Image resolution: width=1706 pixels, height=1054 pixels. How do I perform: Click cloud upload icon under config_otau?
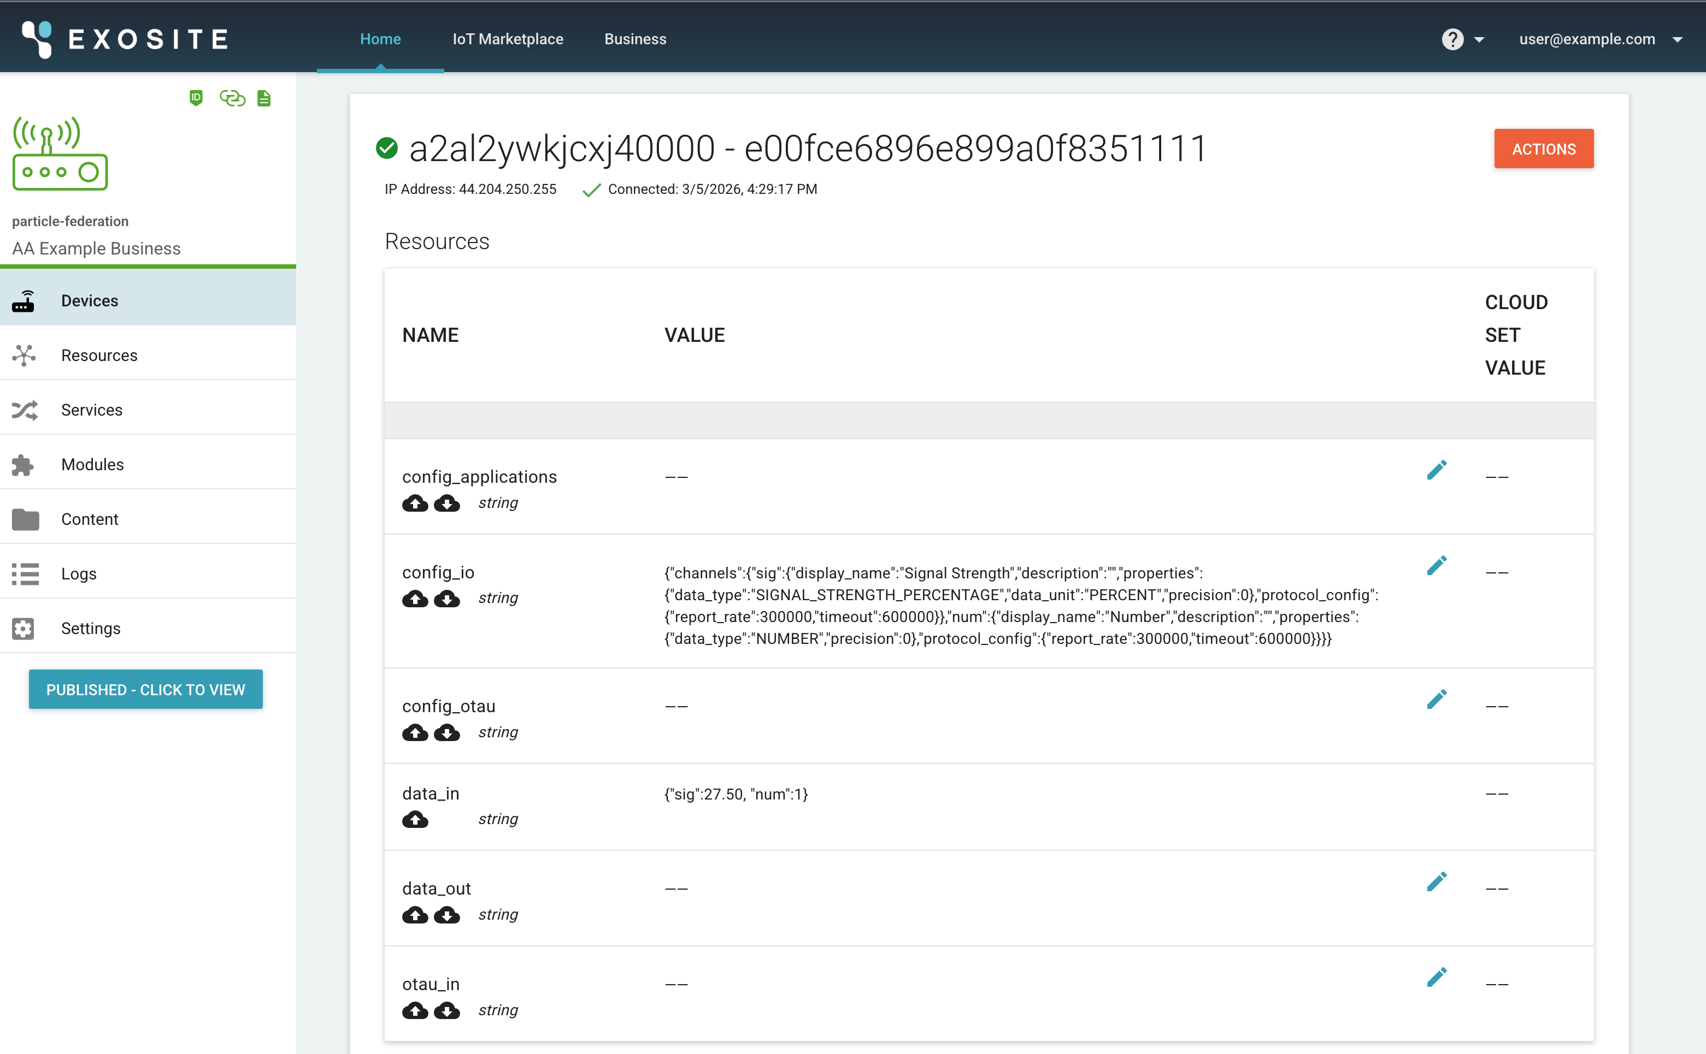point(415,733)
